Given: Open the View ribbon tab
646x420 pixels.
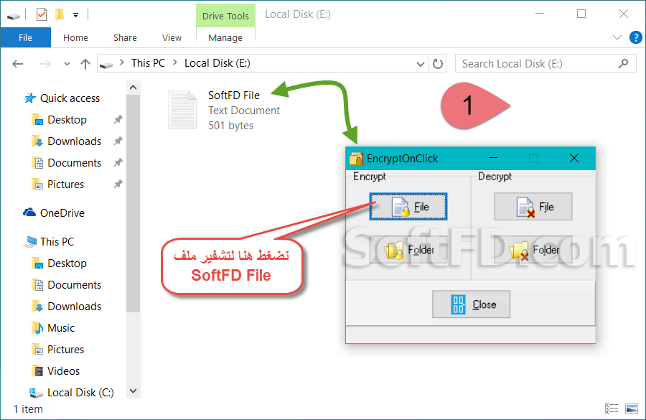Looking at the screenshot, I should click(x=172, y=37).
